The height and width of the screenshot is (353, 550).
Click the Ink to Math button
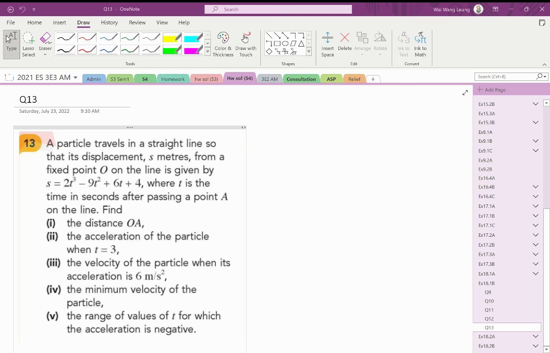420,44
